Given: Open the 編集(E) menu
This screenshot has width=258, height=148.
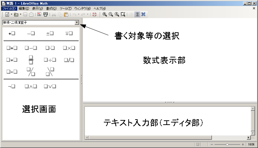Looking at the screenshot, I should tap(24, 8).
